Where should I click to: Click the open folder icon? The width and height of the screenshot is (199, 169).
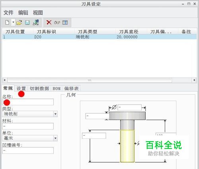(x=19, y=23)
